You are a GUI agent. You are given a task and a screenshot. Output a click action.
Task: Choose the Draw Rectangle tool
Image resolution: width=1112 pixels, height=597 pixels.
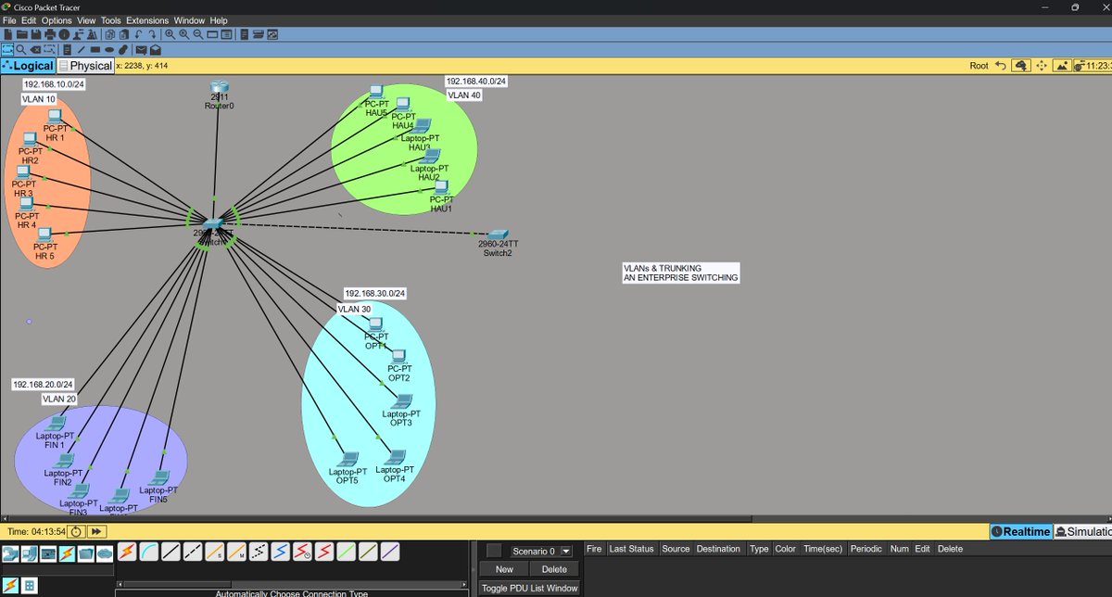click(95, 49)
